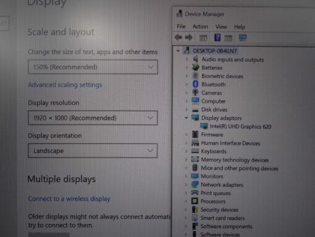The width and height of the screenshot is (315, 237).
Task: Click the blue Help question-mark toolbar icon
Action: point(217,38)
